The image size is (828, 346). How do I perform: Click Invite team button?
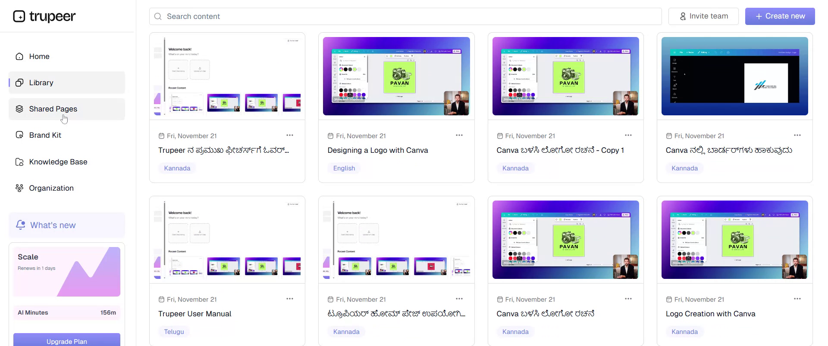[x=704, y=16]
